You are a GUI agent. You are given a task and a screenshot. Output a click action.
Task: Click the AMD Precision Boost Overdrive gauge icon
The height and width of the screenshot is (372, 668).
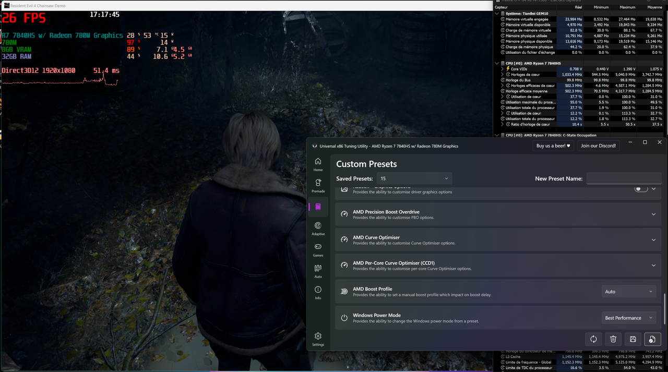tap(344, 214)
